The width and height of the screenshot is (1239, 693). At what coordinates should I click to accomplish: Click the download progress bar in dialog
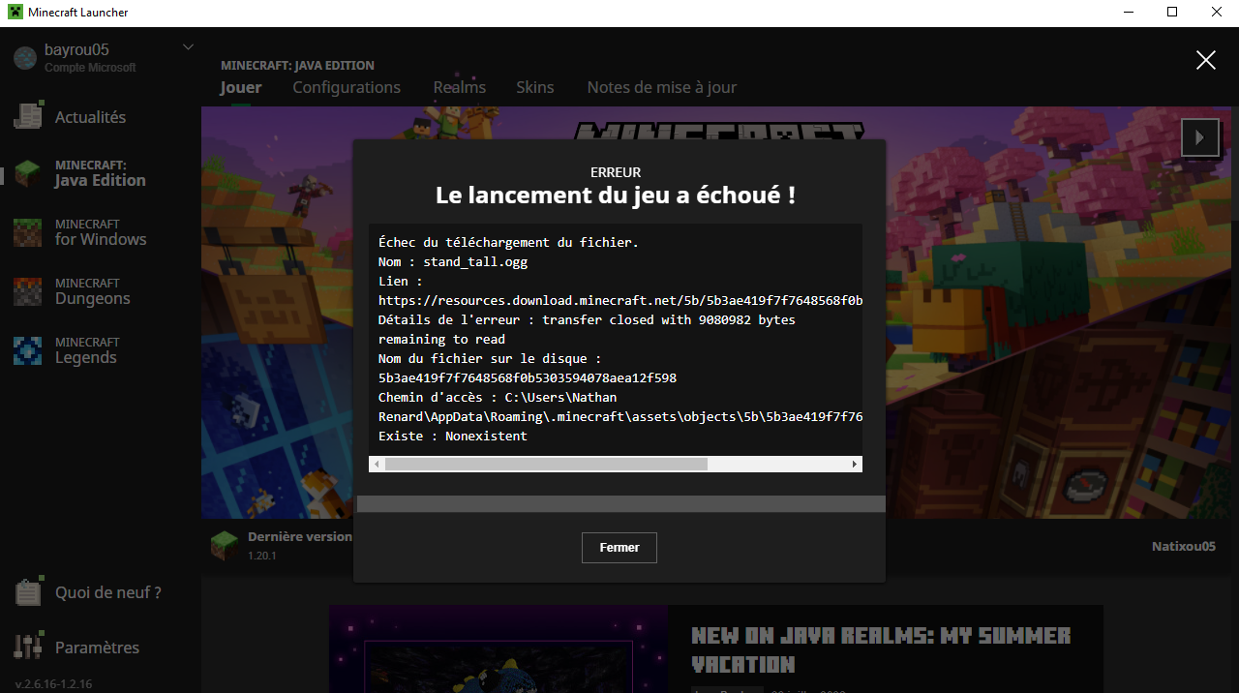click(621, 503)
